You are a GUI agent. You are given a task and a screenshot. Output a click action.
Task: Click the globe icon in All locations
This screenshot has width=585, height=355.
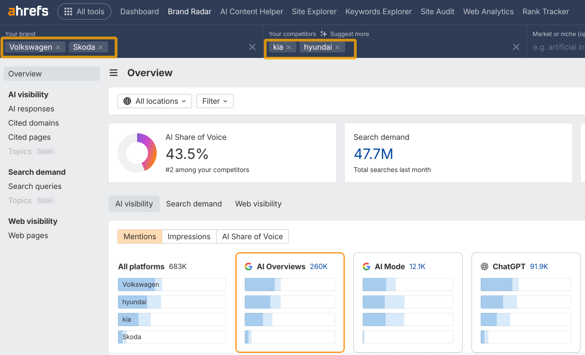(128, 101)
